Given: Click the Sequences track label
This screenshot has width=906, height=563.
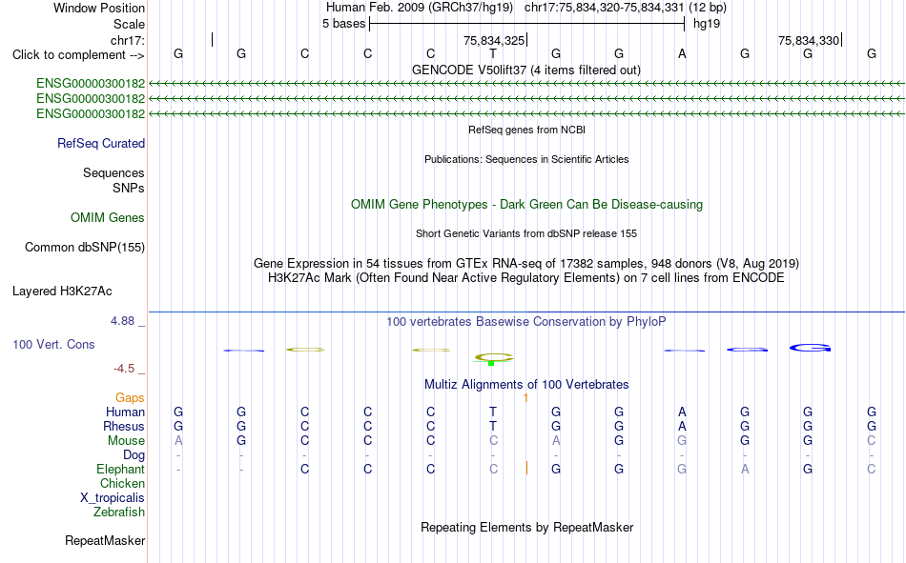Looking at the screenshot, I should (113, 172).
